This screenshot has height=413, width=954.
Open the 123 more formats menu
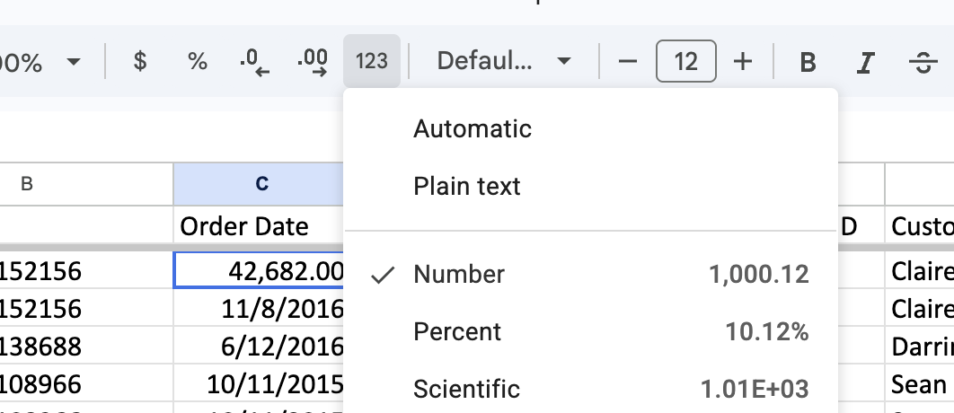371,62
